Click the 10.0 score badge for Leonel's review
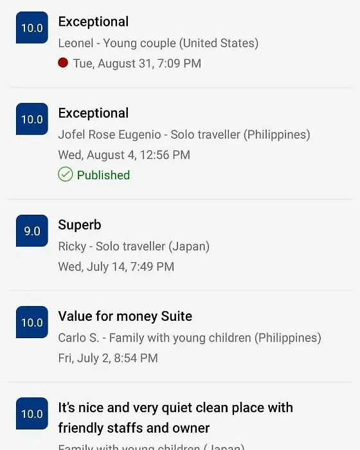Image resolution: width=360 pixels, height=450 pixels. [32, 28]
